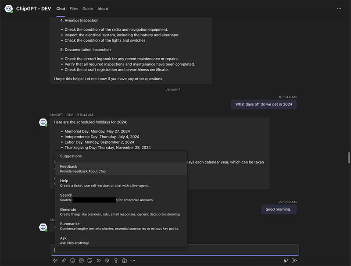Go to the About tab

(x=103, y=9)
